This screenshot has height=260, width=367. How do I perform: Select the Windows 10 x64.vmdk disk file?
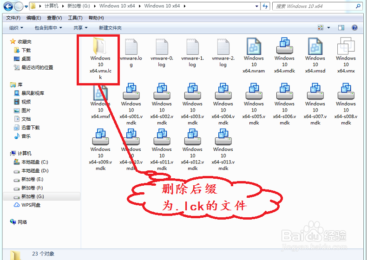[x=284, y=56]
